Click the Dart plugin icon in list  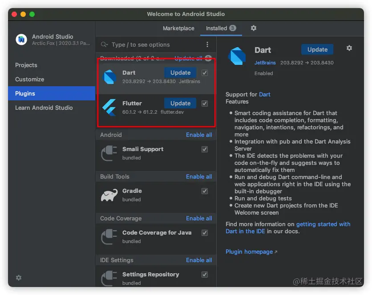coord(109,77)
